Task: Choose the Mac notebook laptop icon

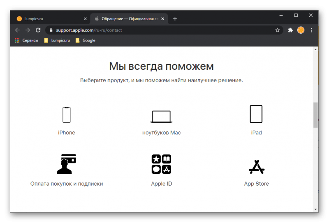Action: click(x=161, y=116)
